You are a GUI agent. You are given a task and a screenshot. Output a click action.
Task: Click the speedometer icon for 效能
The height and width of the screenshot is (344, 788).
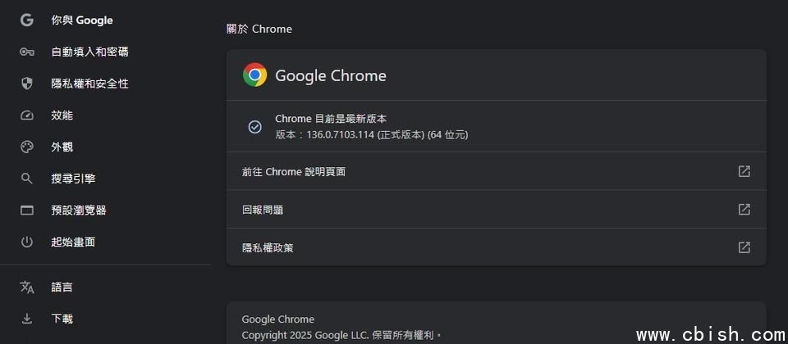26,115
